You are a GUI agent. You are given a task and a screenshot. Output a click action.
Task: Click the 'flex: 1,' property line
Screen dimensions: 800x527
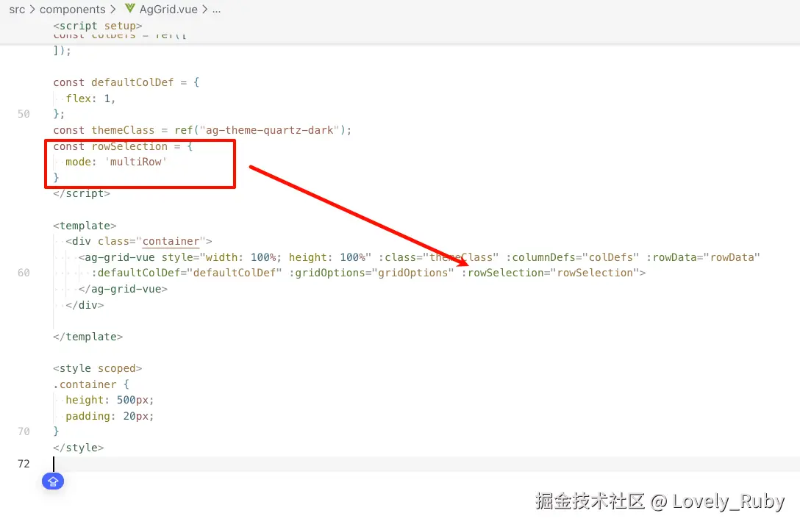pyautogui.click(x=91, y=98)
